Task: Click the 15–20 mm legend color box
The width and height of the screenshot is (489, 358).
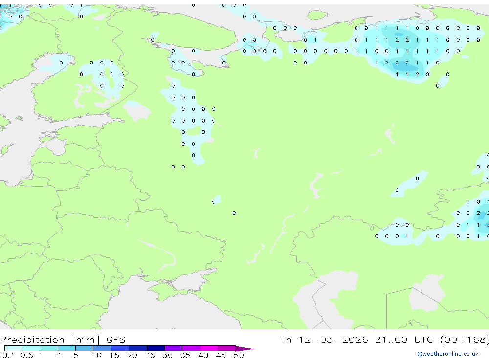Action: click(120, 348)
